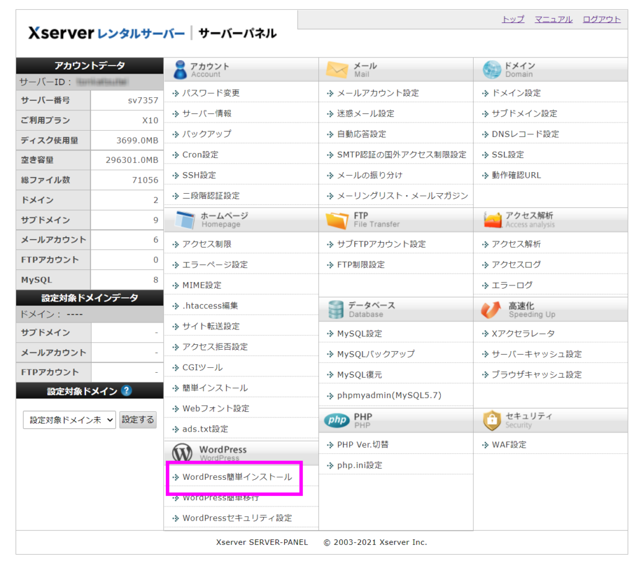Open php.ini設定
The height and width of the screenshot is (582, 634).
point(360,466)
